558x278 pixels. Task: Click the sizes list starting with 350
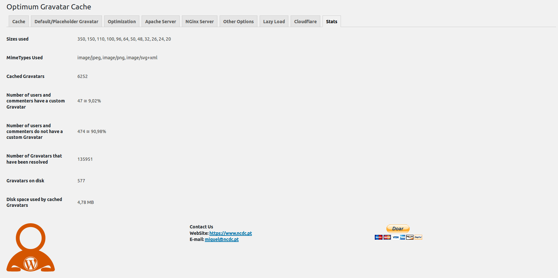tap(124, 39)
